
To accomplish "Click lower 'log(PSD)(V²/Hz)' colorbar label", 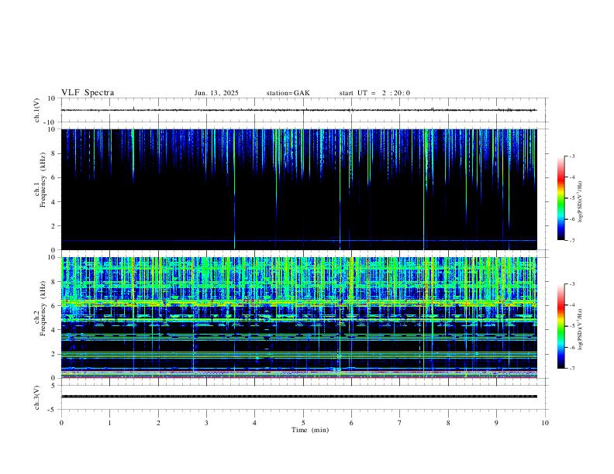I will tap(580, 330).
